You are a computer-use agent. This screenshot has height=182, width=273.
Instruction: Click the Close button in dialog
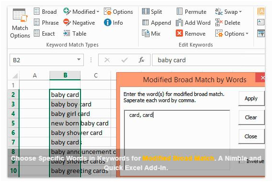[x=251, y=136]
